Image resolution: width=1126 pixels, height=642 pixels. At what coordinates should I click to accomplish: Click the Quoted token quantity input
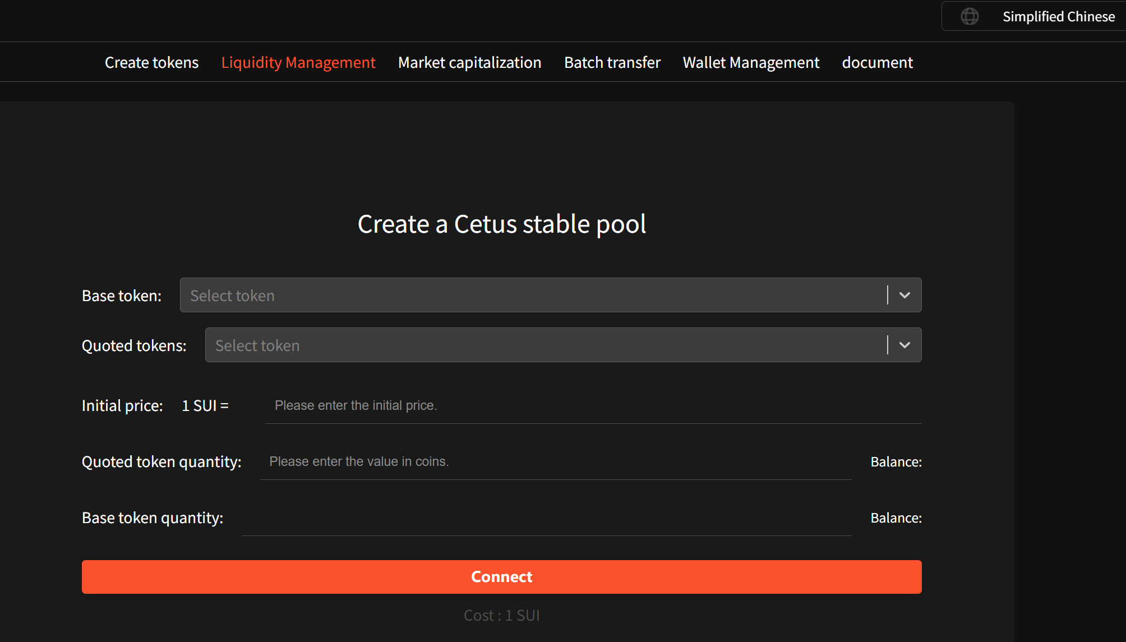[x=555, y=461]
